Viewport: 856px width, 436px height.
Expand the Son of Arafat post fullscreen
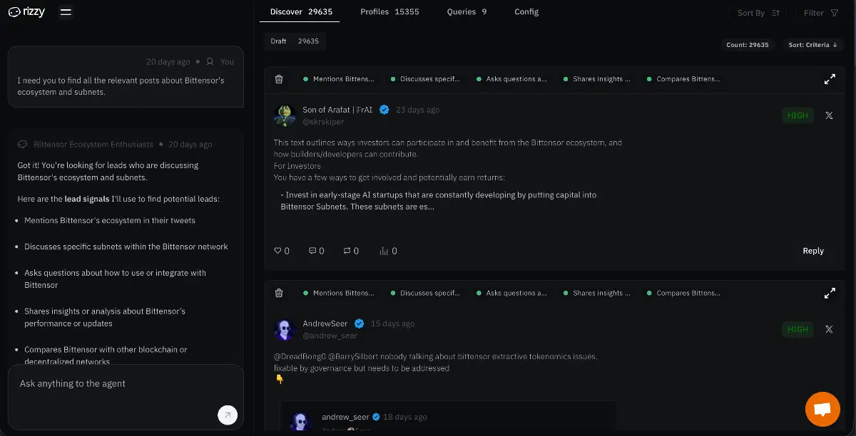click(830, 79)
